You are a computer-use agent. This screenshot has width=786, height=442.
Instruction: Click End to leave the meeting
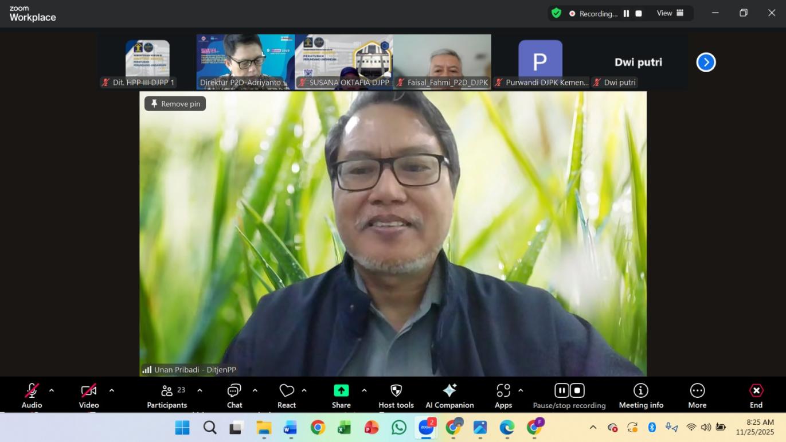pyautogui.click(x=756, y=395)
